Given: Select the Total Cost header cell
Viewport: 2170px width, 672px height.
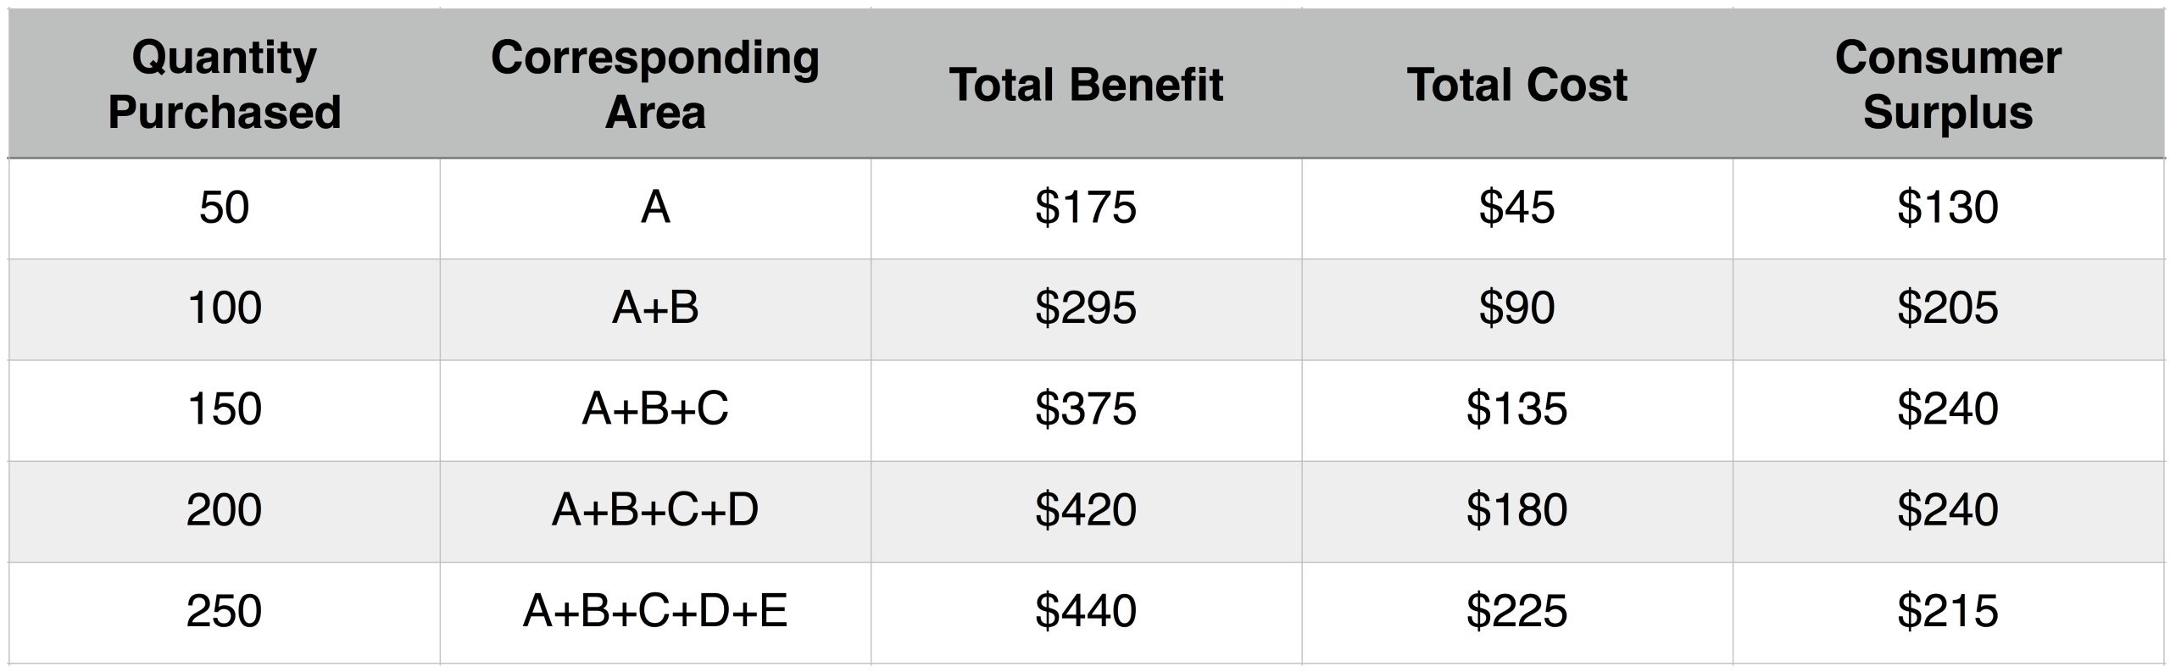Looking at the screenshot, I should (1517, 84).
